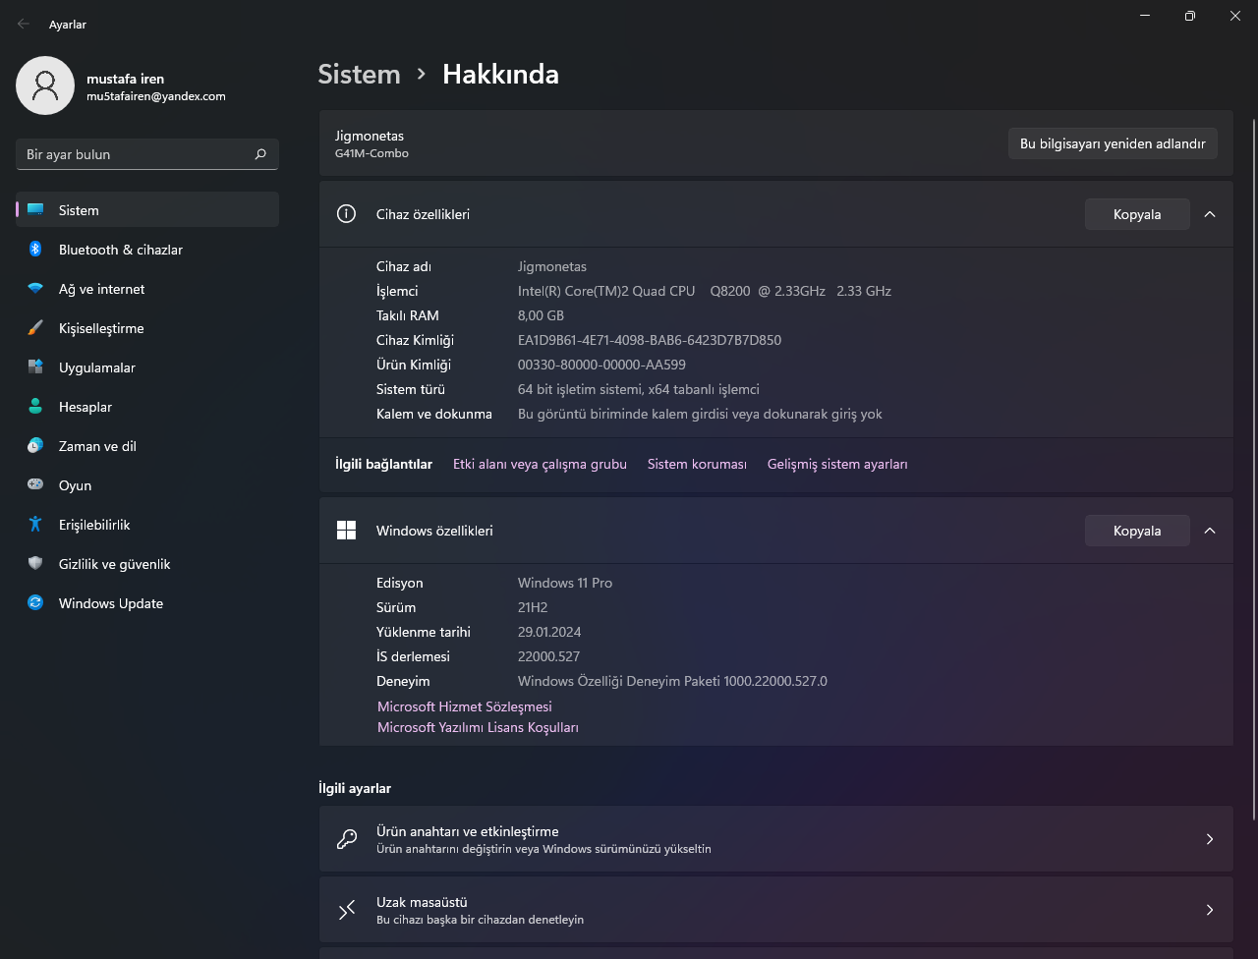Collapse the Cihaz özellikleri section
The image size is (1258, 959).
tap(1210, 214)
